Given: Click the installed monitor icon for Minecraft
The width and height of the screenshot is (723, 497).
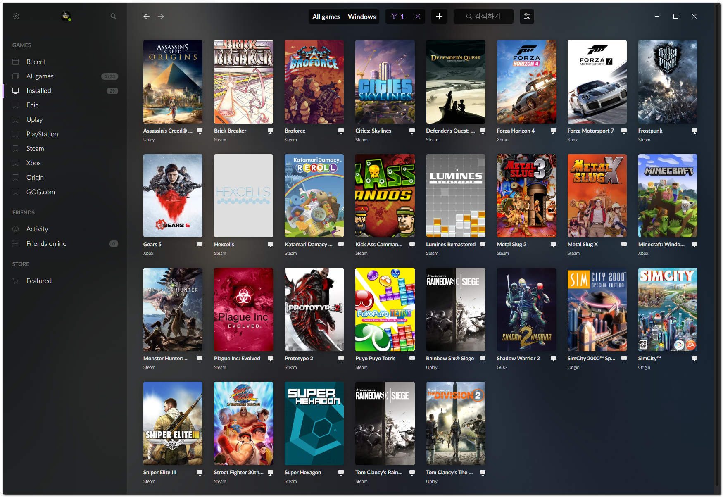Looking at the screenshot, I should click(694, 245).
